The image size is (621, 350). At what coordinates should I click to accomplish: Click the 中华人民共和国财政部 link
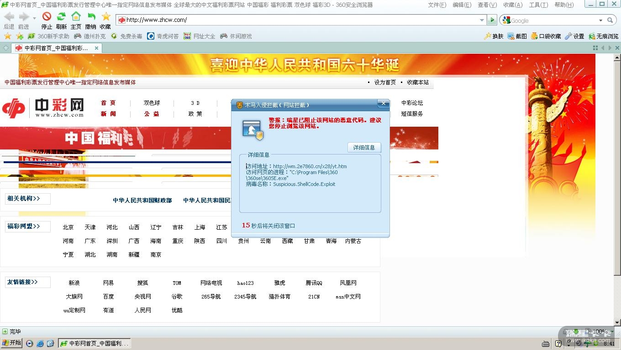(142, 201)
